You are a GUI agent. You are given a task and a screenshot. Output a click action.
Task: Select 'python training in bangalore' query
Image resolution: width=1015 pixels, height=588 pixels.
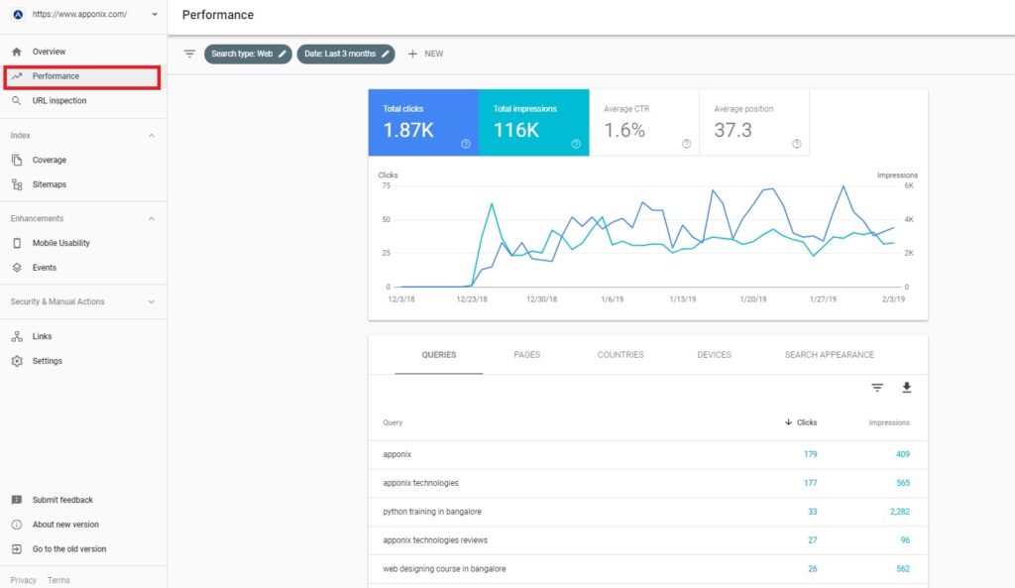(x=648, y=512)
